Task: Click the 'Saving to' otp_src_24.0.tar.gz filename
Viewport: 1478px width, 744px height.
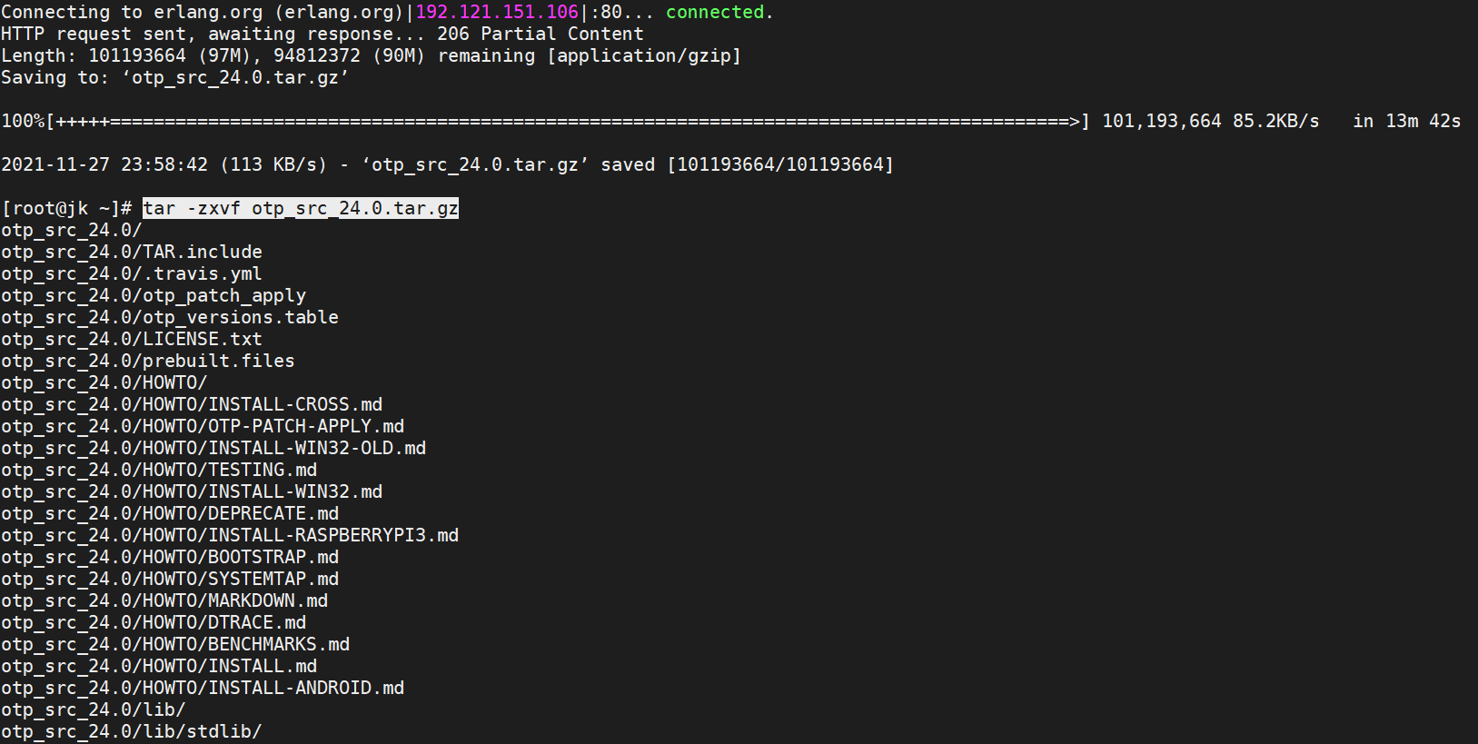Action: (x=235, y=78)
